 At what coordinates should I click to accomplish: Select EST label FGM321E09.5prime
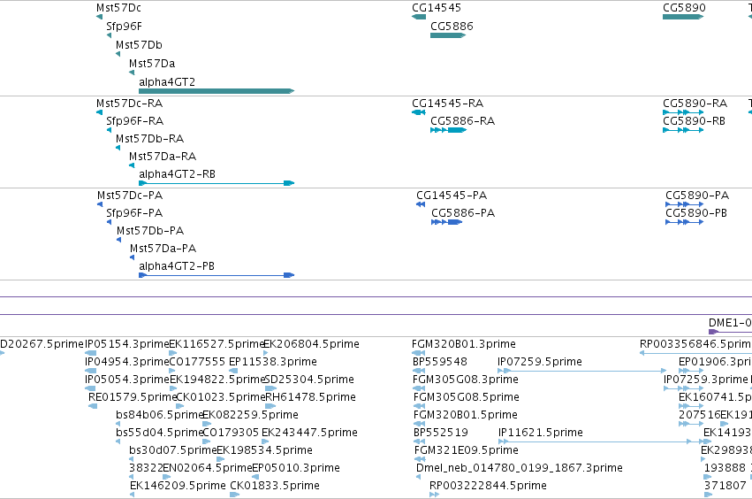(x=467, y=451)
